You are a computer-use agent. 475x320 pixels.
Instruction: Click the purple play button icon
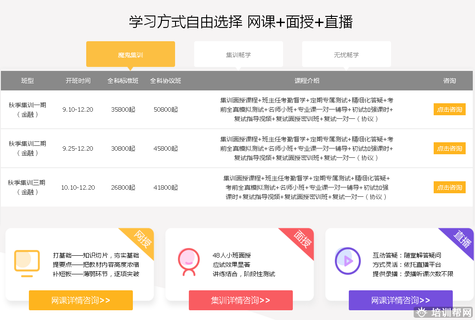pos(347,261)
